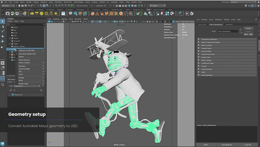This screenshot has height=147, width=260.
Task: Click the redo arrow on status line
Action: 32,6
